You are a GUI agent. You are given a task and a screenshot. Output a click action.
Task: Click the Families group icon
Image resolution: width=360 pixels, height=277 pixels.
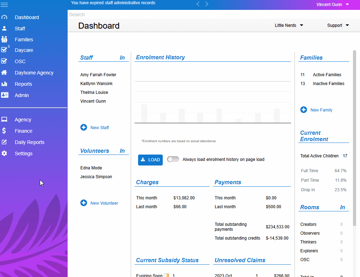point(4,39)
